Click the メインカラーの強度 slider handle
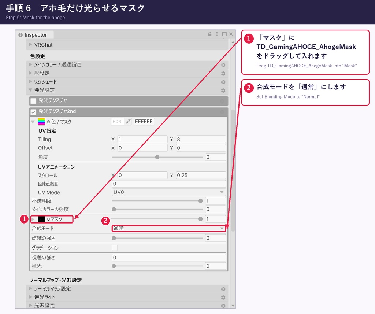The image size is (375, 314). (114, 210)
